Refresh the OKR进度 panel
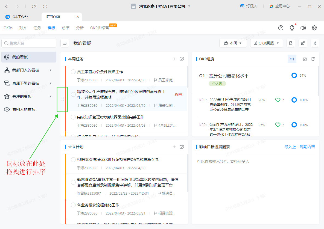The width and height of the screenshot is (324, 229). coord(313,59)
